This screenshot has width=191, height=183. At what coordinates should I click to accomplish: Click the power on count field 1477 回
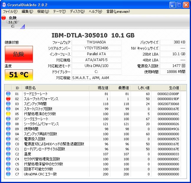click(173, 66)
